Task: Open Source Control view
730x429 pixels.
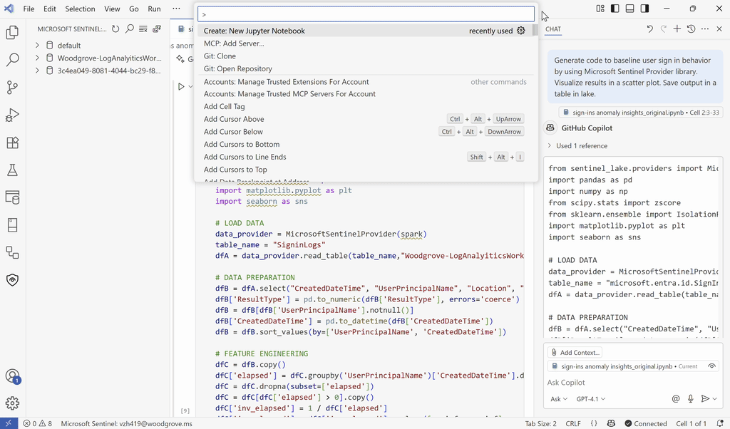Action: click(13, 87)
